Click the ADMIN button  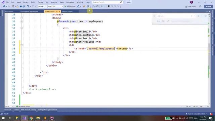coord(209,6)
